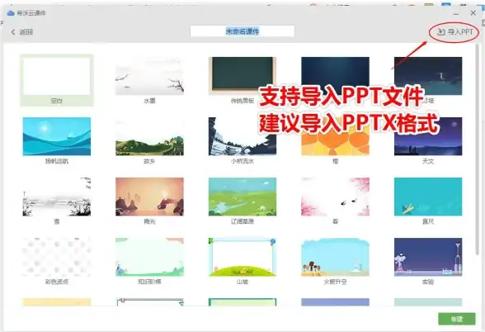Select the 春 spring blossom template

[335, 197]
